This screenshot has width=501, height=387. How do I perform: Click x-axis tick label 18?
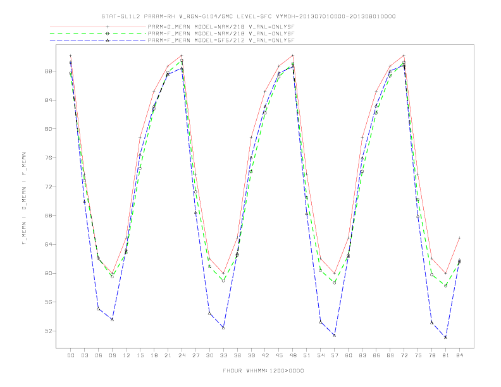(154, 355)
